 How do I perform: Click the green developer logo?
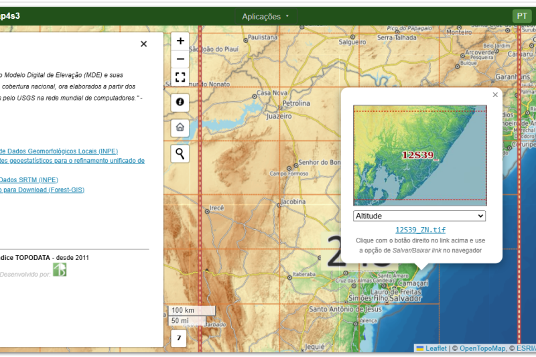(x=60, y=270)
